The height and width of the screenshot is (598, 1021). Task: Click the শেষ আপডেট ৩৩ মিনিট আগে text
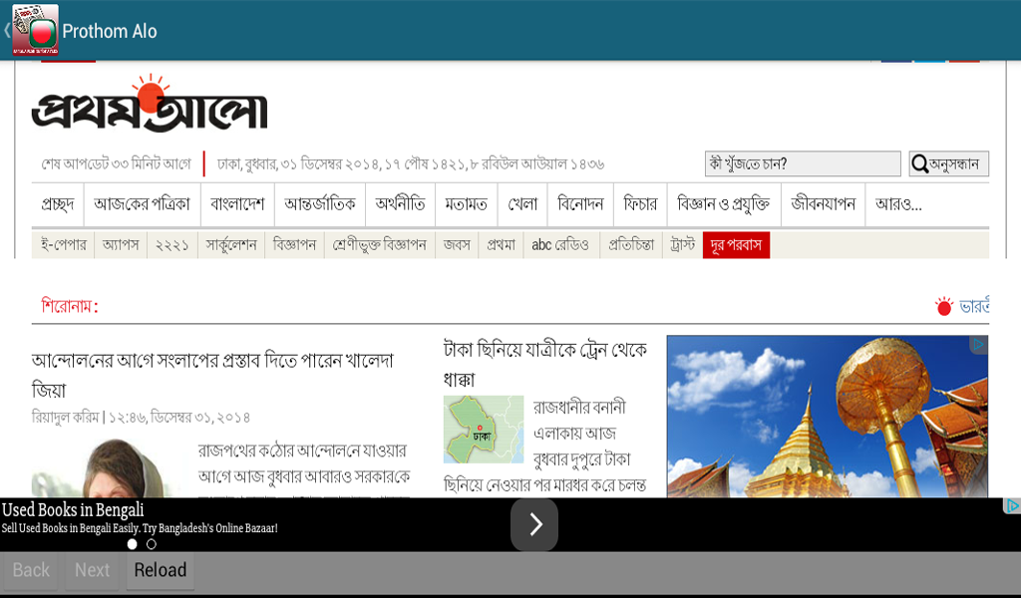pyautogui.click(x=116, y=163)
